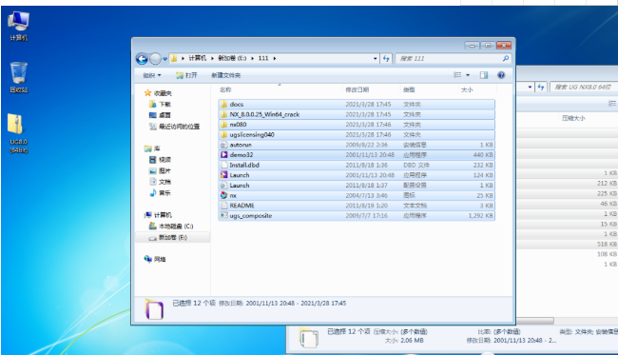Click the search magnifier icon

coord(506,58)
